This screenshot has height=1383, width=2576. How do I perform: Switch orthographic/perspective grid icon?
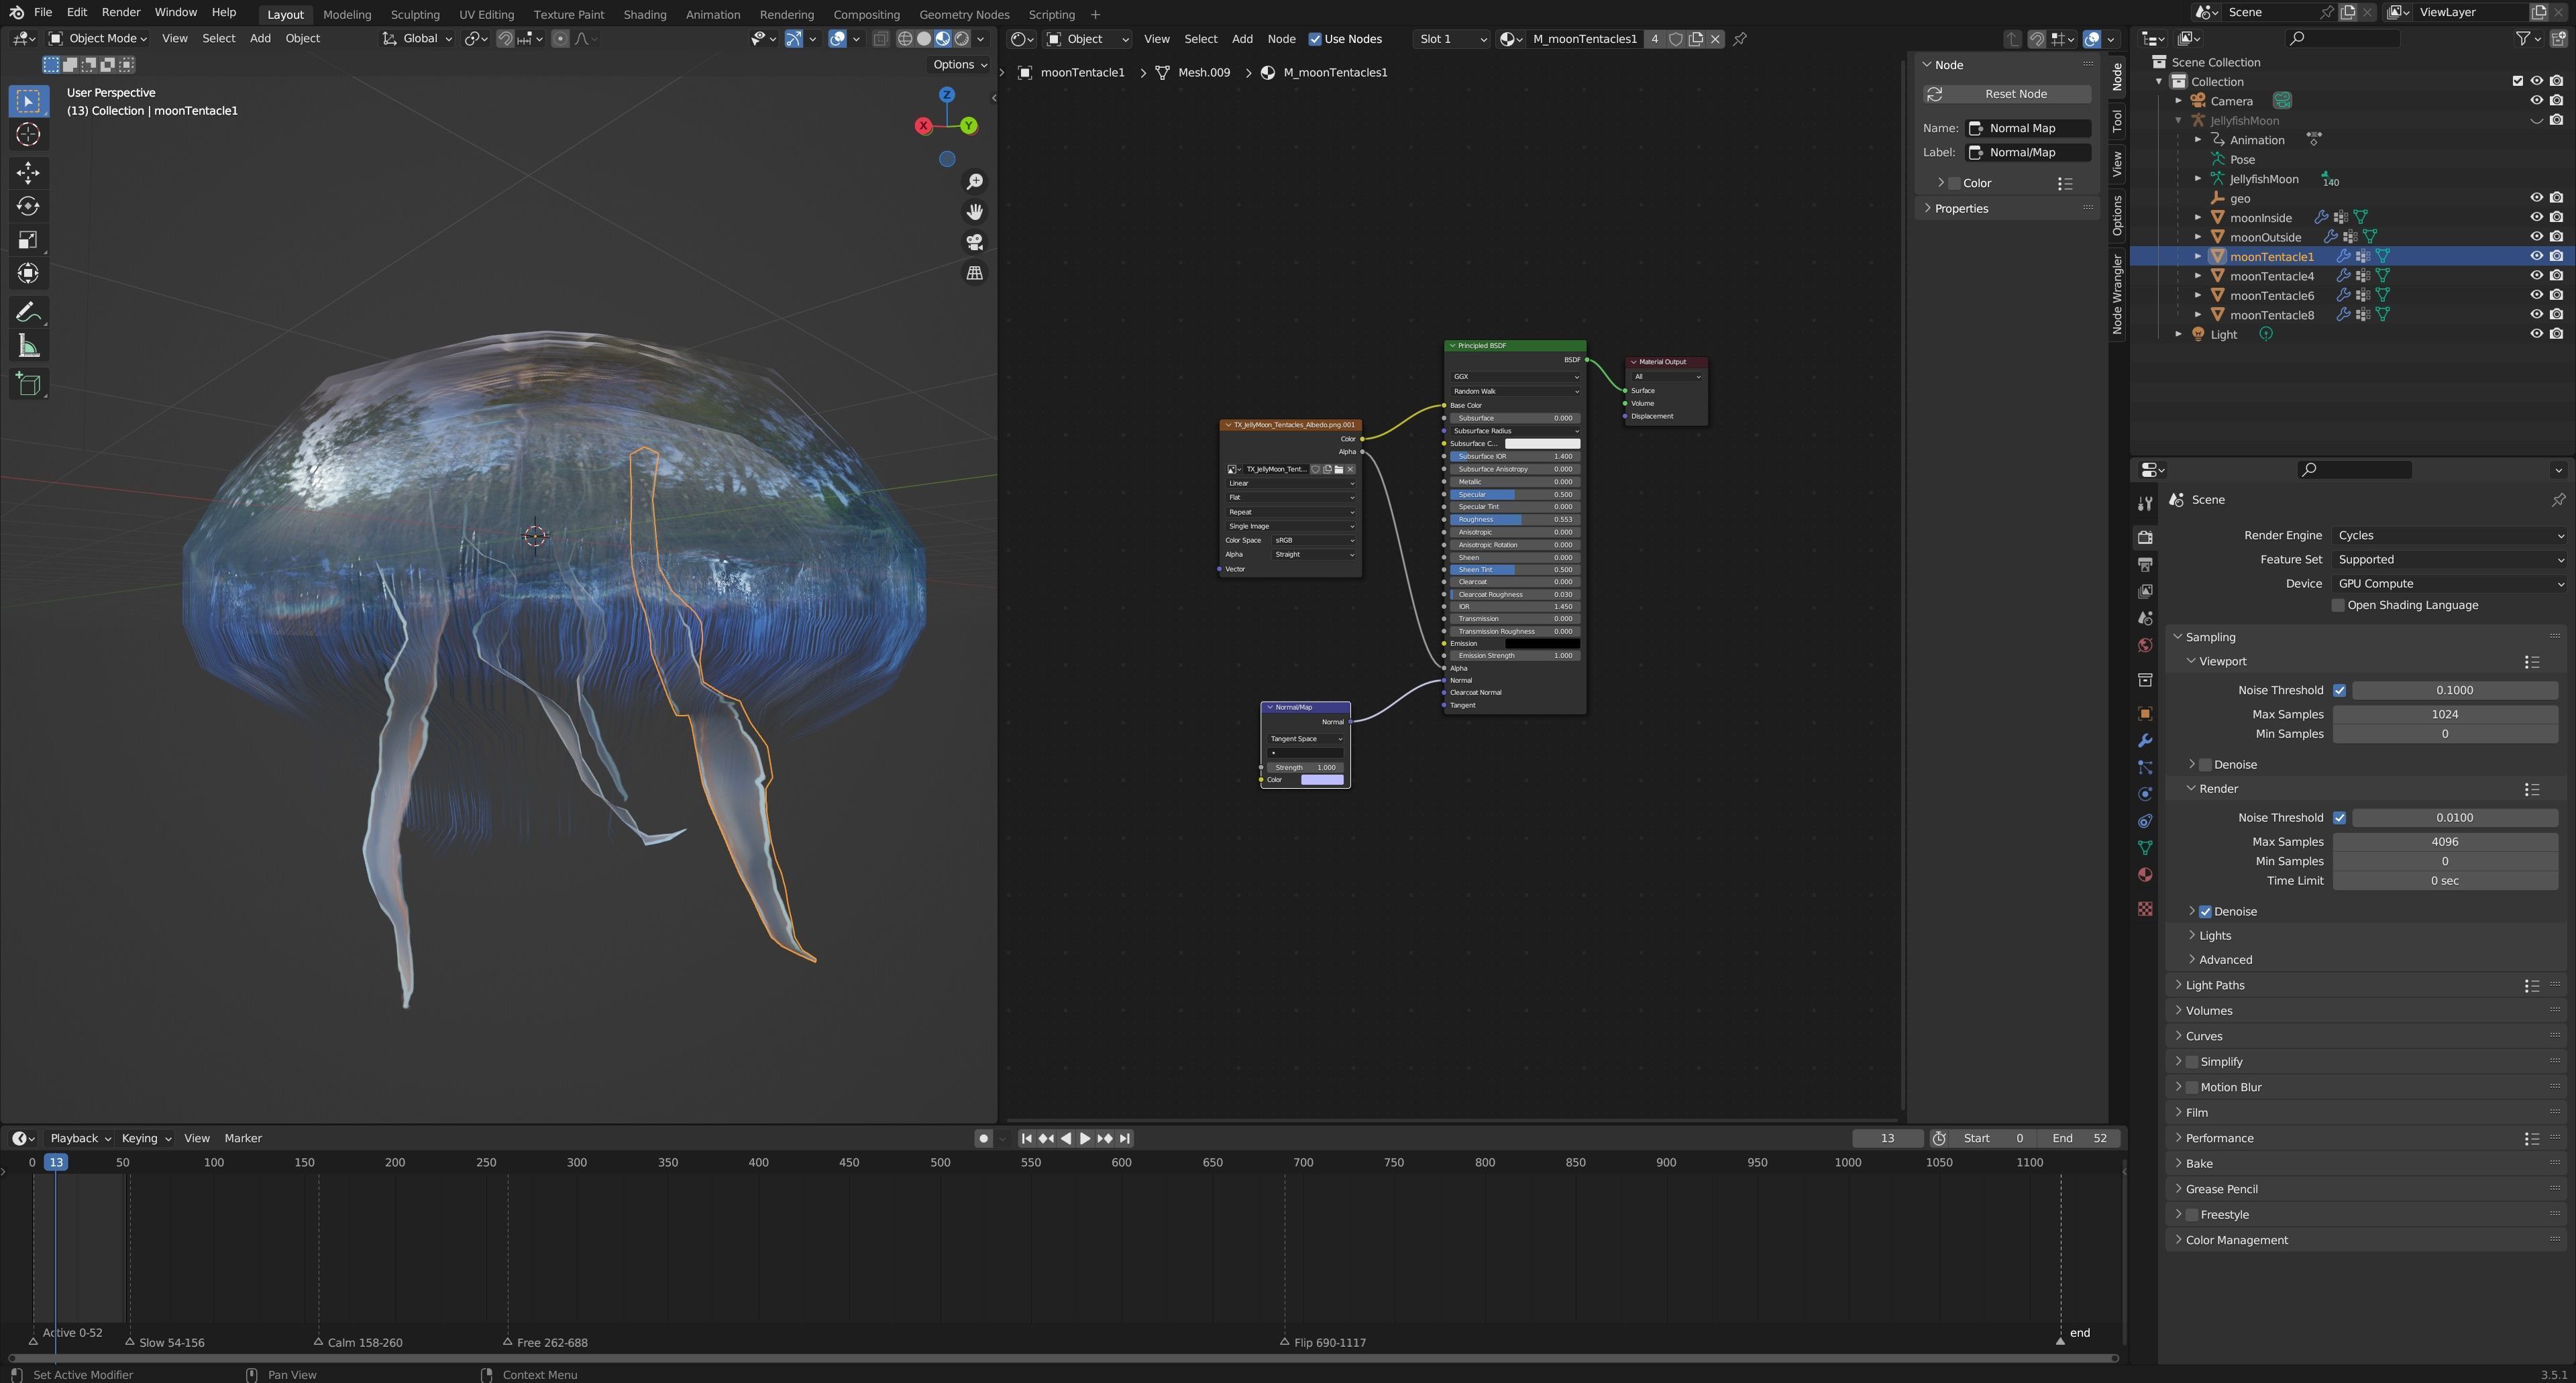click(974, 273)
